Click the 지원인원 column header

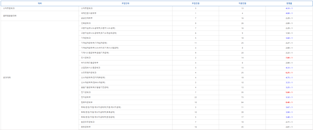[242, 4]
